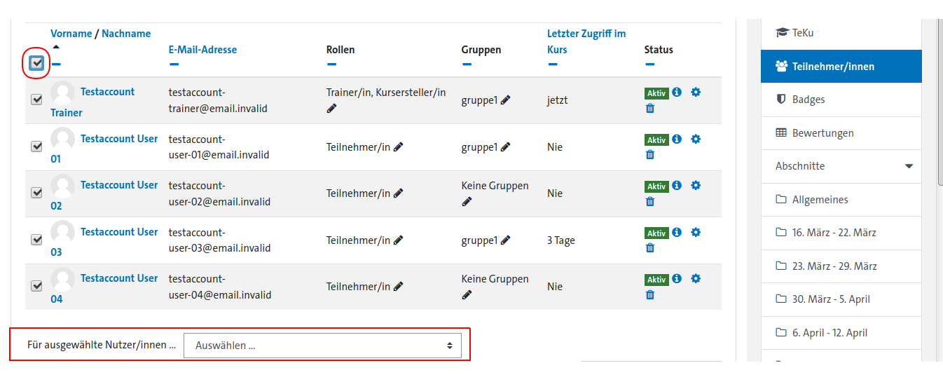This screenshot has width=943, height=375.
Task: Uncheck Testaccount User 02 checkbox
Action: click(x=37, y=193)
